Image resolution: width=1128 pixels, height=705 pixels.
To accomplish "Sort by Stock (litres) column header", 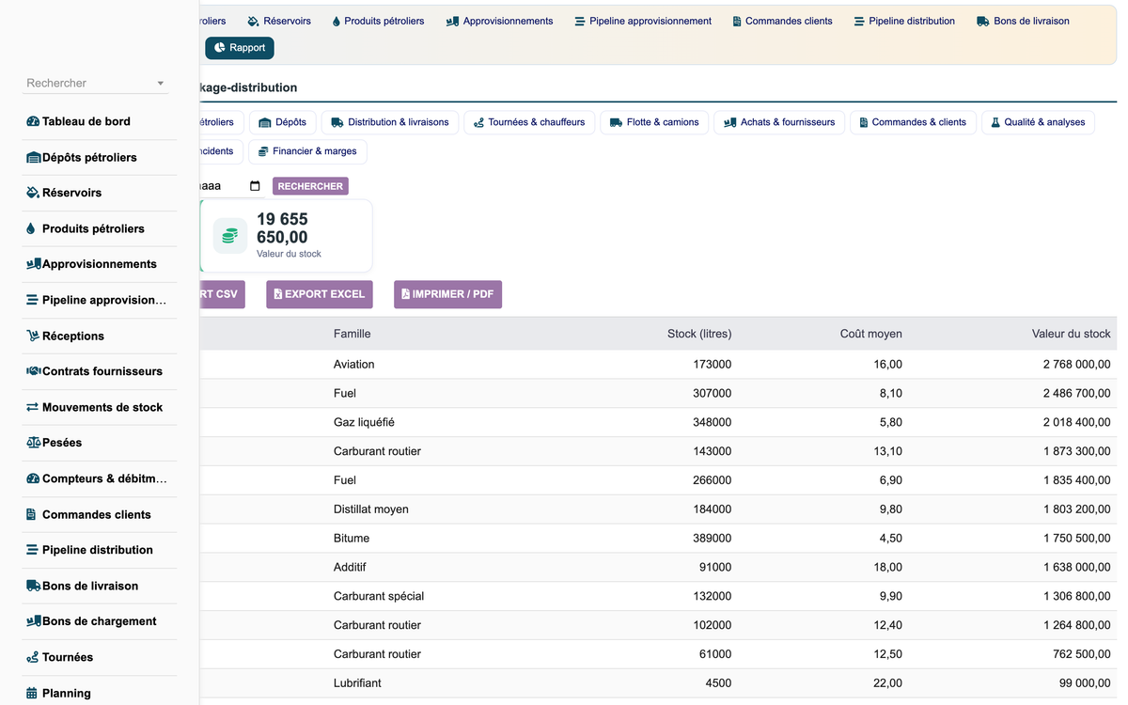I will coord(699,334).
